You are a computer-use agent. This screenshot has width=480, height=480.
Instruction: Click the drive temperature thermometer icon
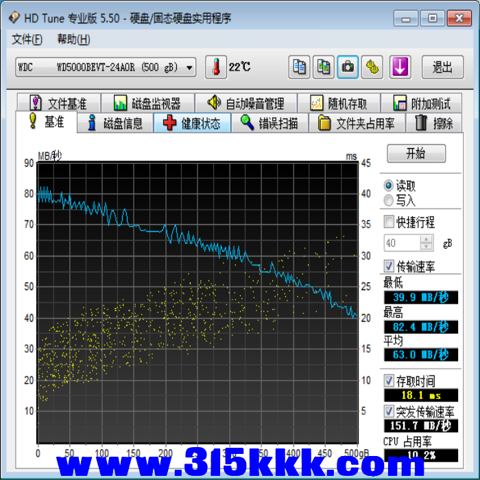[x=215, y=67]
